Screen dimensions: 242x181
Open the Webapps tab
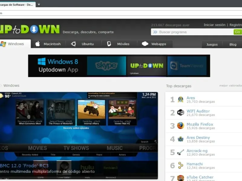coord(155,44)
